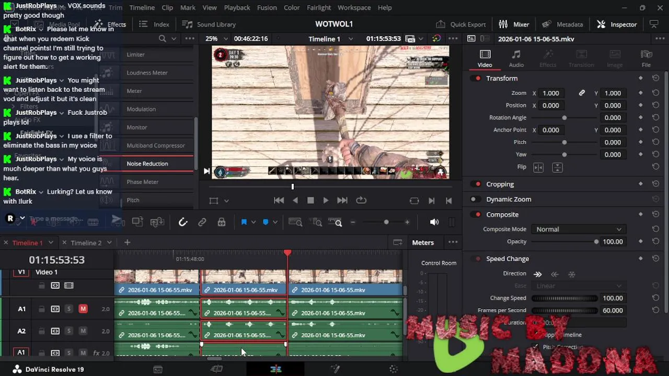
Task: Reset Transform section values
Action: point(655,78)
